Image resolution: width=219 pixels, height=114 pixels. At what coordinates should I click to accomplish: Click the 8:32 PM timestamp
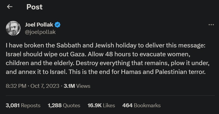pyautogui.click(x=16, y=86)
